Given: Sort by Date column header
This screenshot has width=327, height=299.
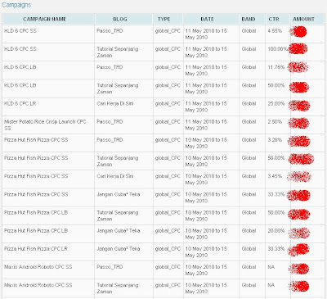Looking at the screenshot, I should [207, 20].
